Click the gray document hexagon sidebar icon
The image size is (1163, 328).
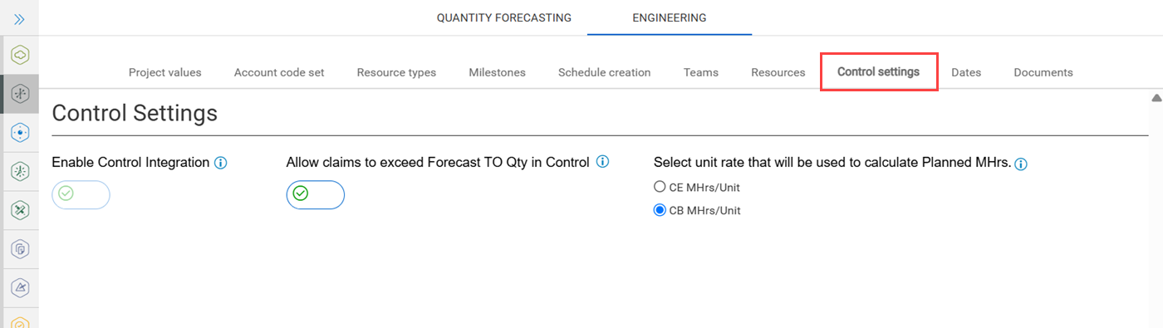click(20, 248)
